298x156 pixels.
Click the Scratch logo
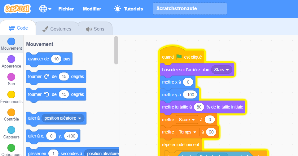(17, 9)
